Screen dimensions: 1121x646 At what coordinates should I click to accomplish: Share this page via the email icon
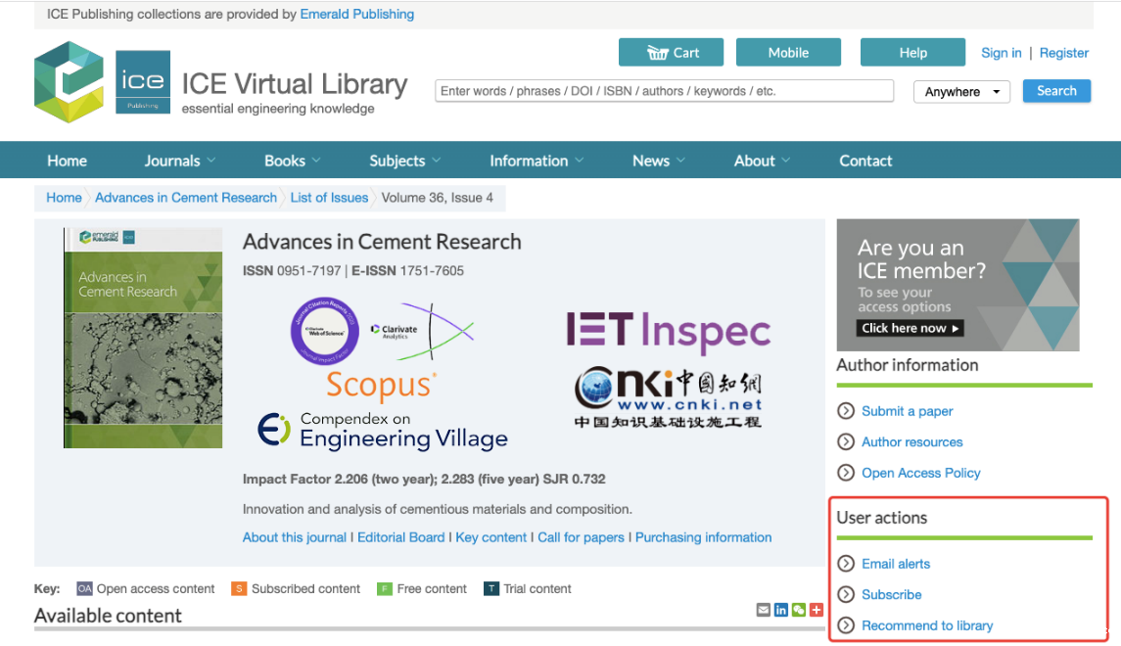(764, 610)
